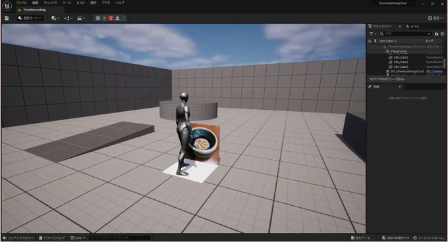The width and height of the screenshot is (448, 242).
Task: Click the 50 actors loaded status text
Action: coord(387,79)
